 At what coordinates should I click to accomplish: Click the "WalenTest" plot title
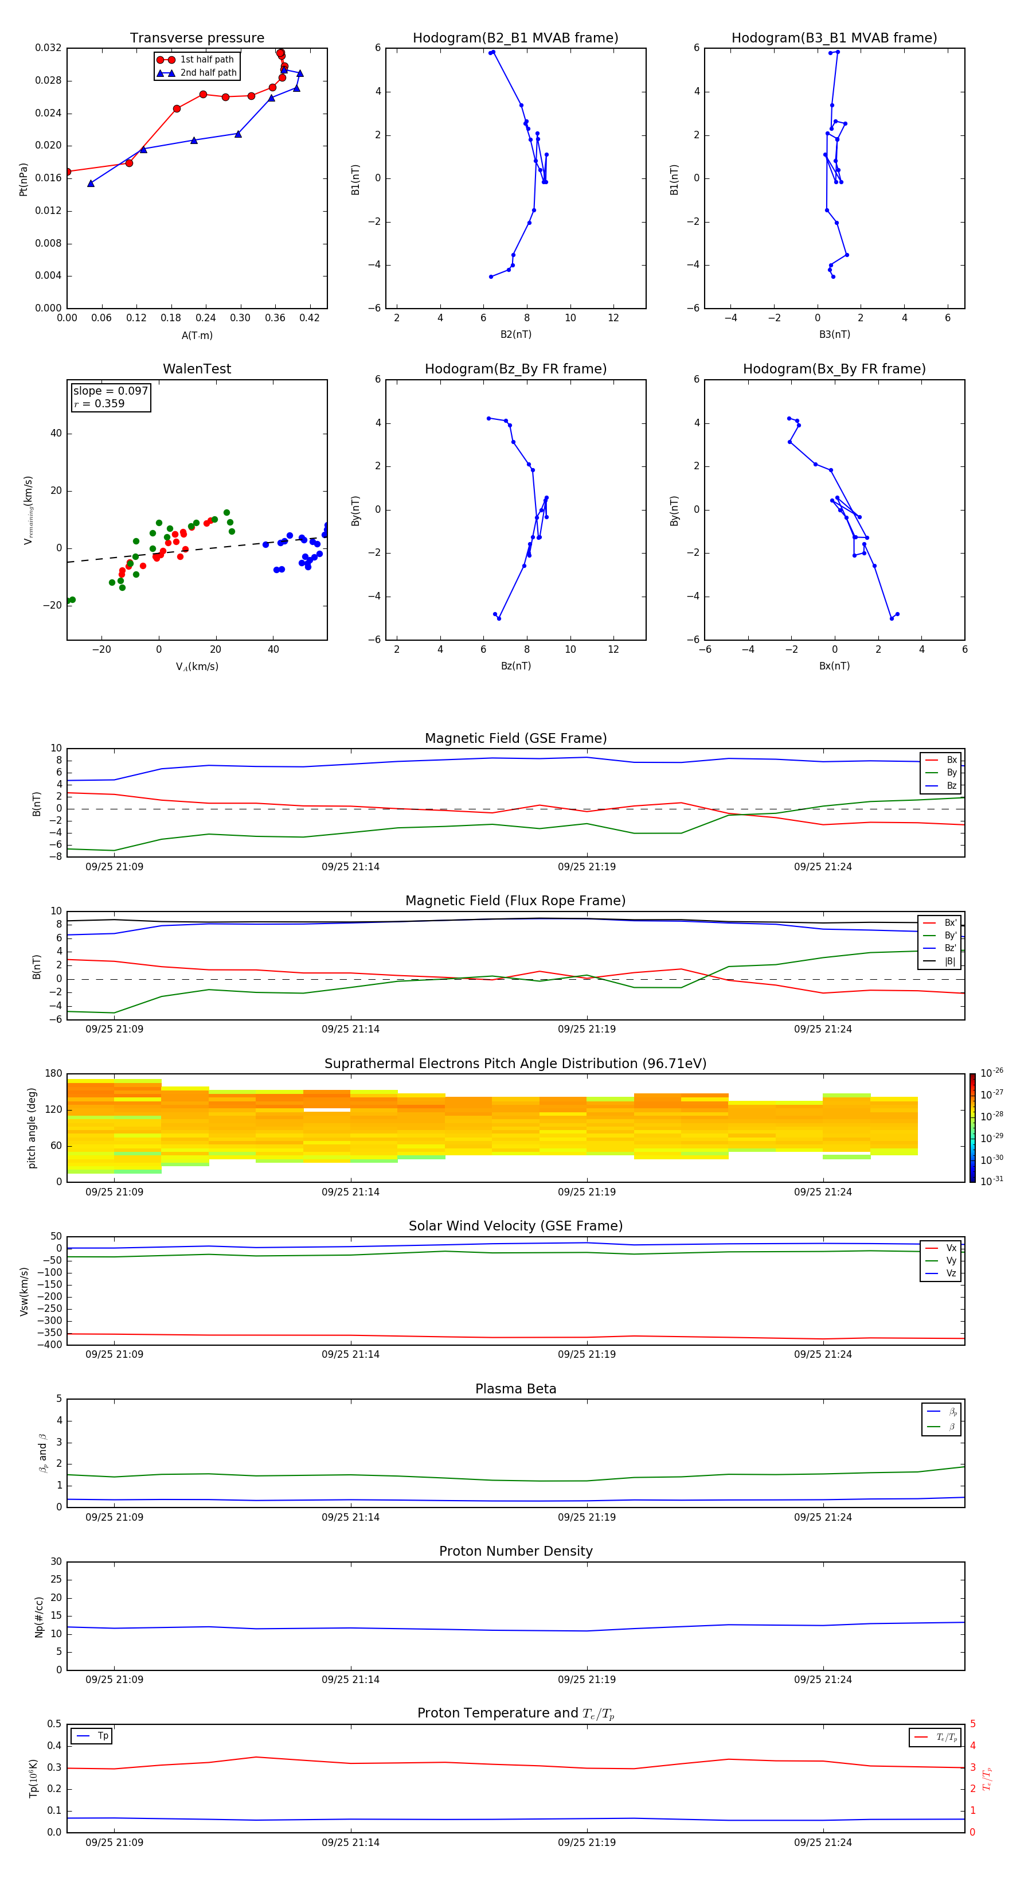click(197, 369)
